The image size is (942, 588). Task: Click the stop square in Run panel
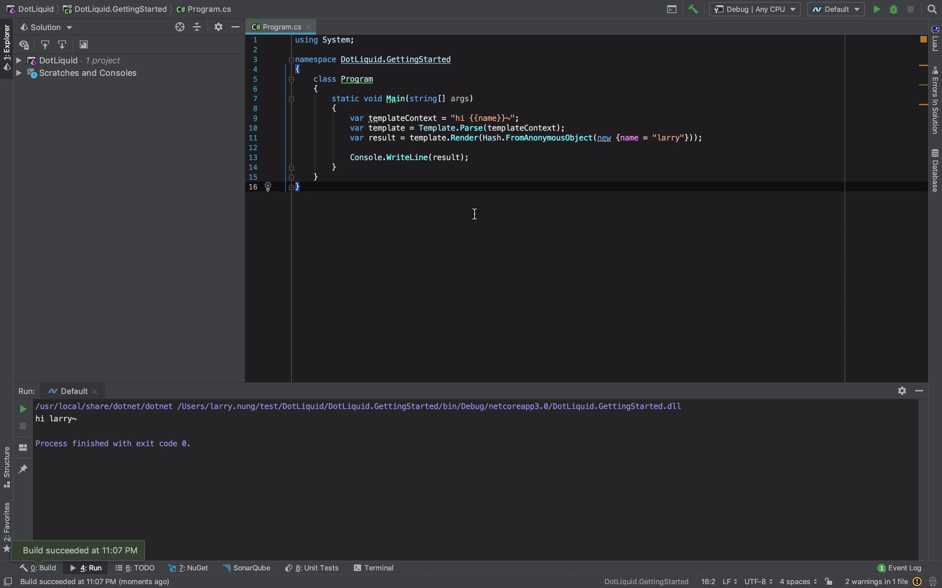pos(23,426)
